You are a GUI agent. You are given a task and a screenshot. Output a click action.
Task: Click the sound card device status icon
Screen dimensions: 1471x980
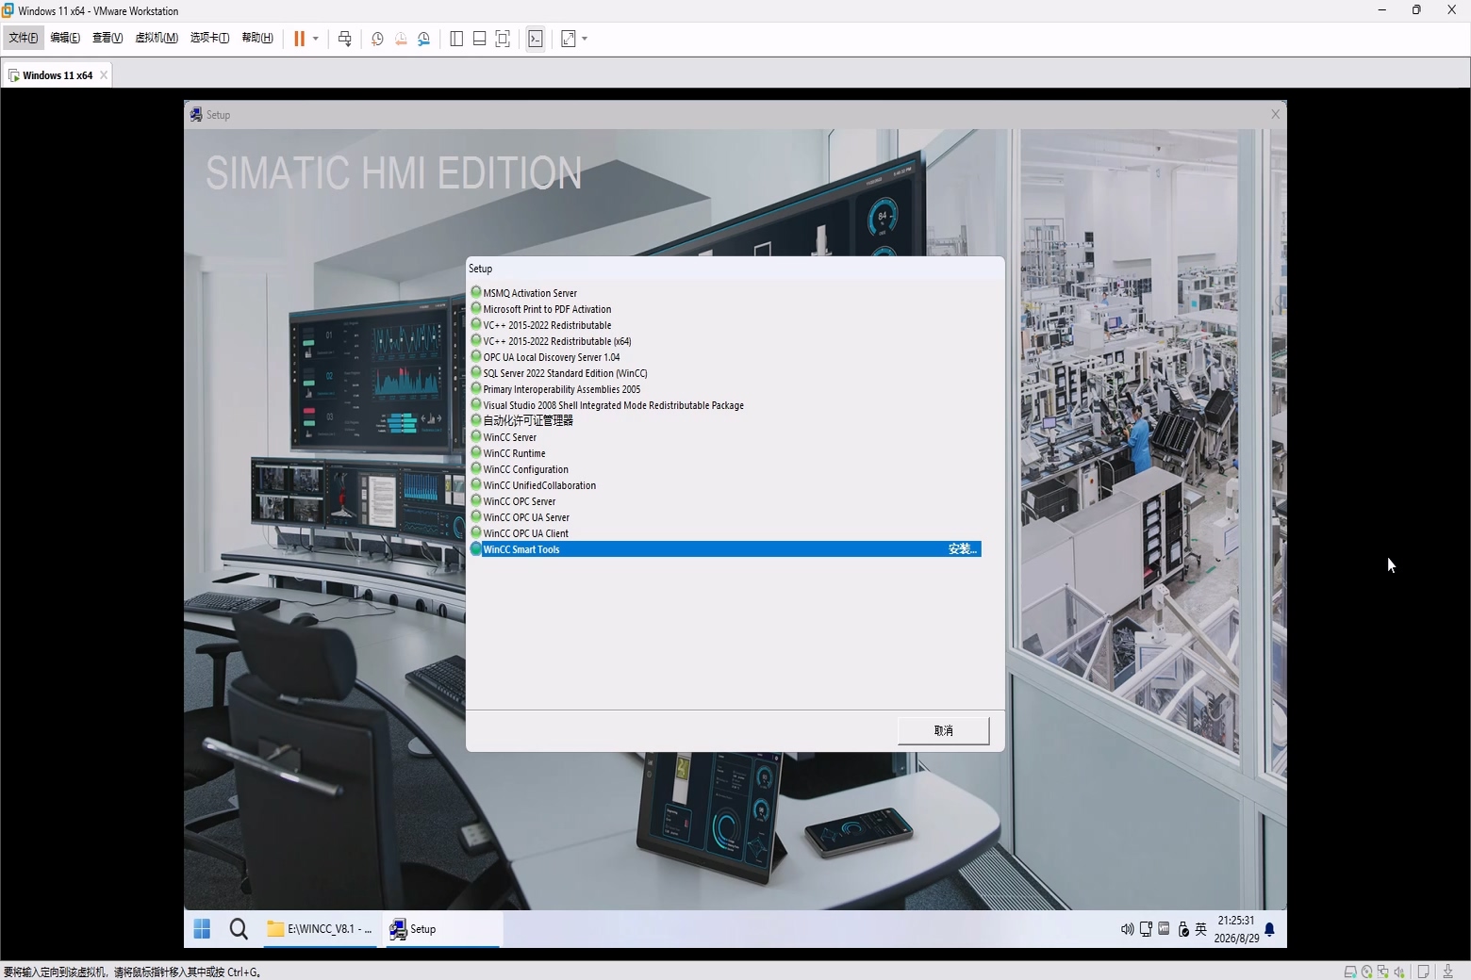1399,972
